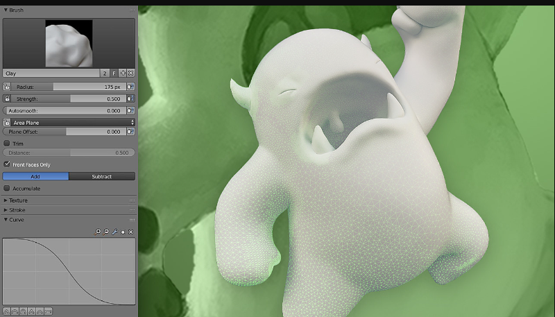Unlink the brush with the X next to Clay
Viewport: 555px width, 317px height.
(130, 74)
